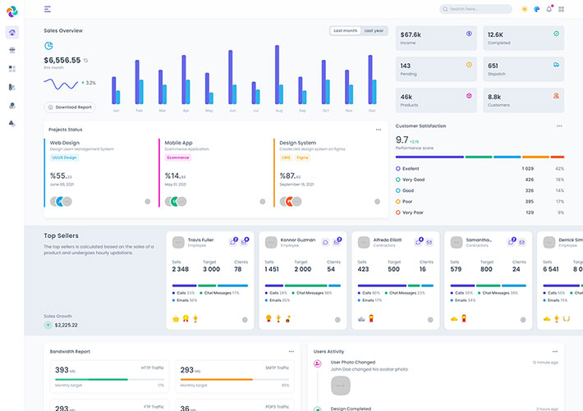Switch to Last year tab
The height and width of the screenshot is (411, 583).
coord(374,30)
